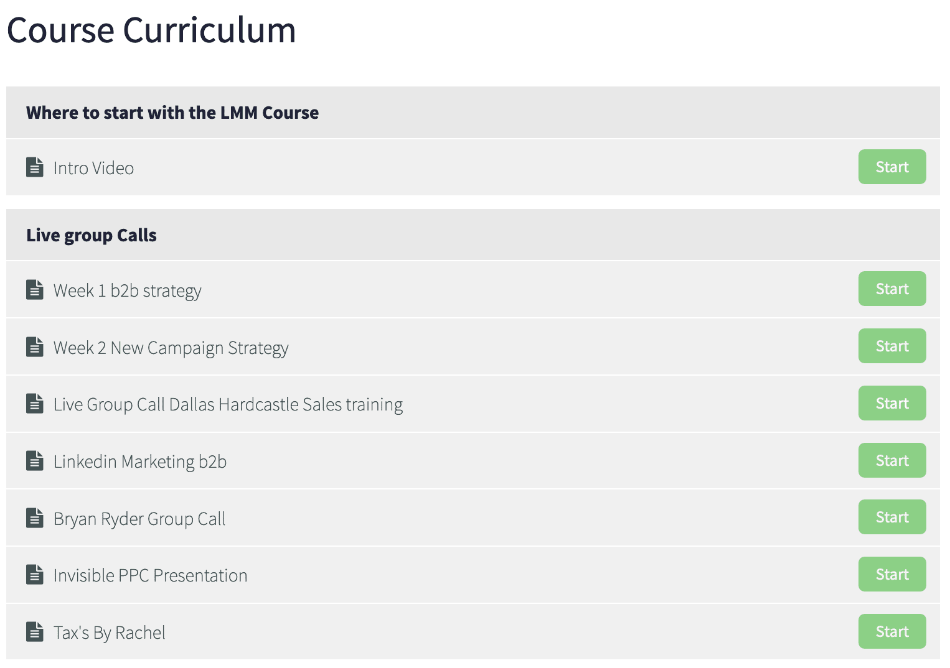Start the Tax's By Rachel lesson

pyautogui.click(x=892, y=631)
